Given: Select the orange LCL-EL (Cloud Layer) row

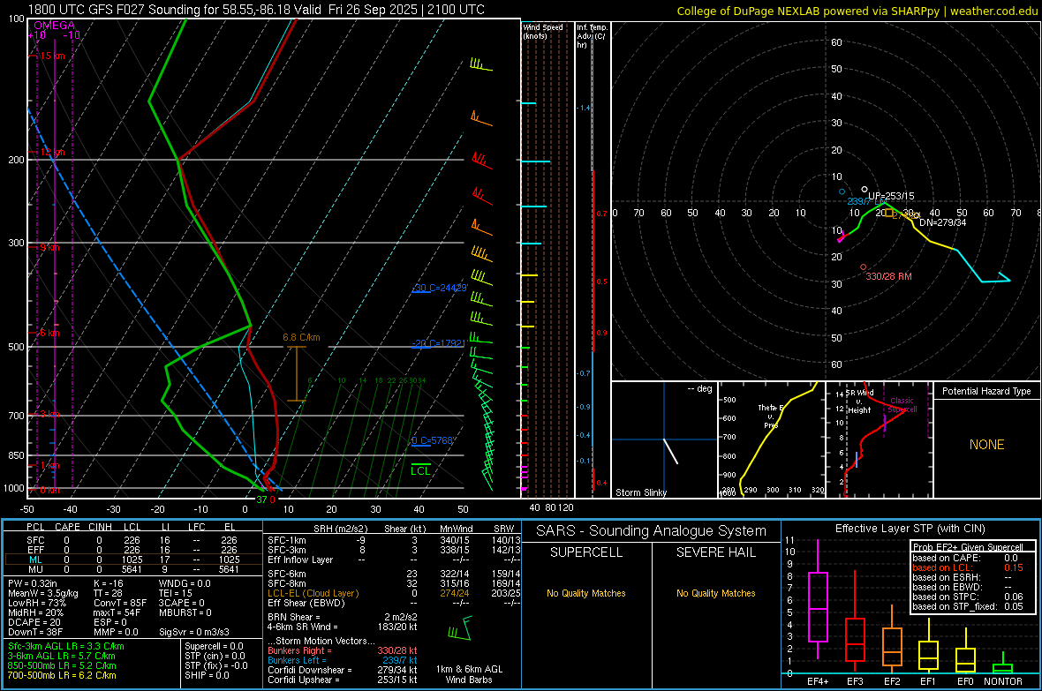Looking at the screenshot, I should pyautogui.click(x=394, y=593).
